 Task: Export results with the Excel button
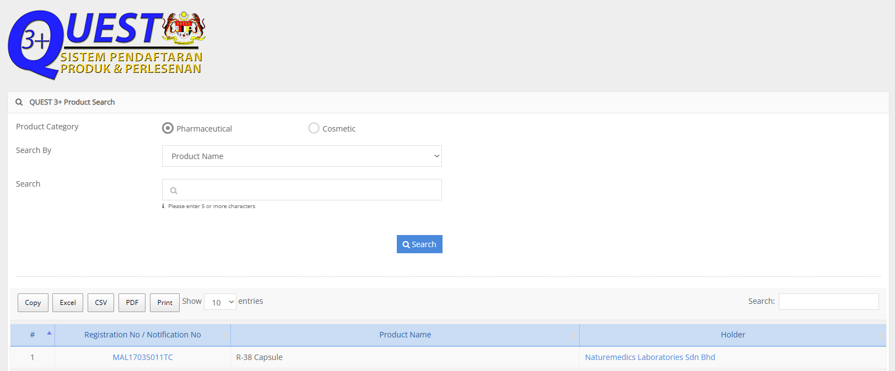click(68, 303)
